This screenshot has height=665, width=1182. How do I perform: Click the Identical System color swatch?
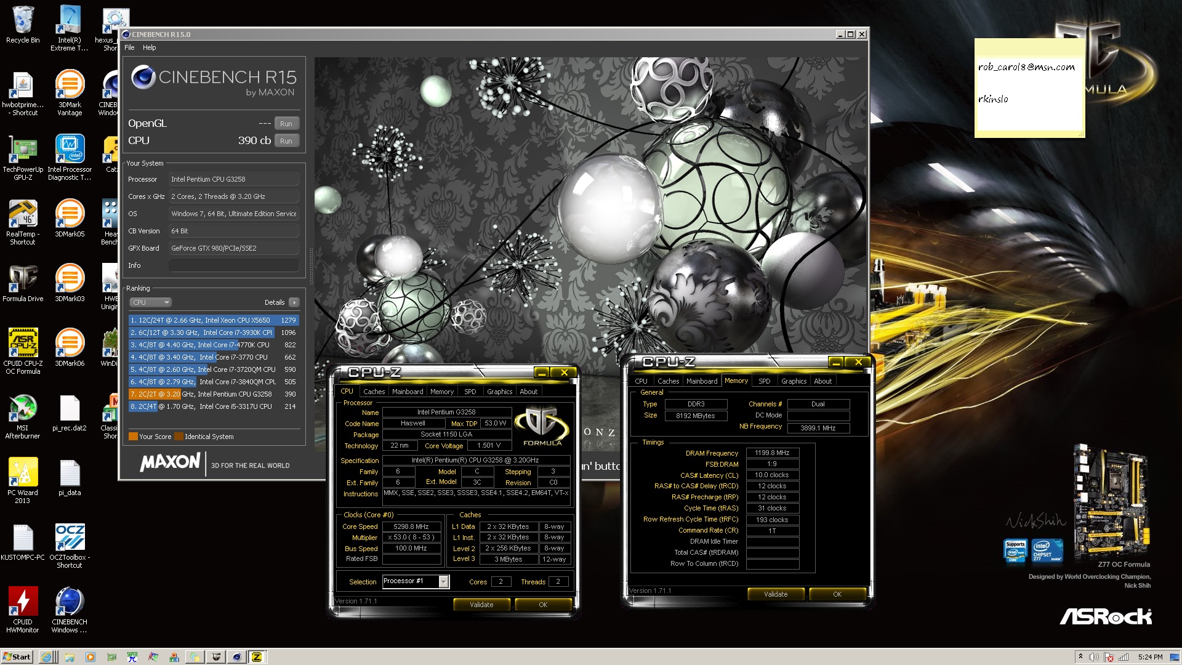coord(179,437)
